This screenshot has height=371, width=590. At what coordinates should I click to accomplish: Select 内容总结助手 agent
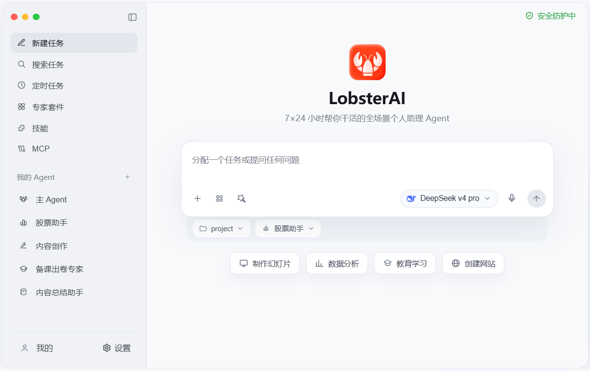(74, 292)
